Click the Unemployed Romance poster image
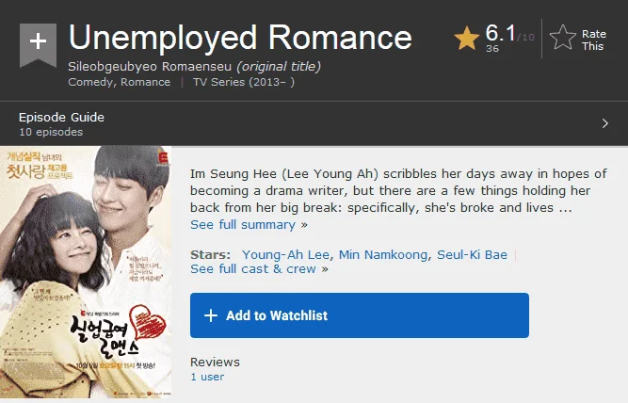The height and width of the screenshot is (403, 628). 86,272
